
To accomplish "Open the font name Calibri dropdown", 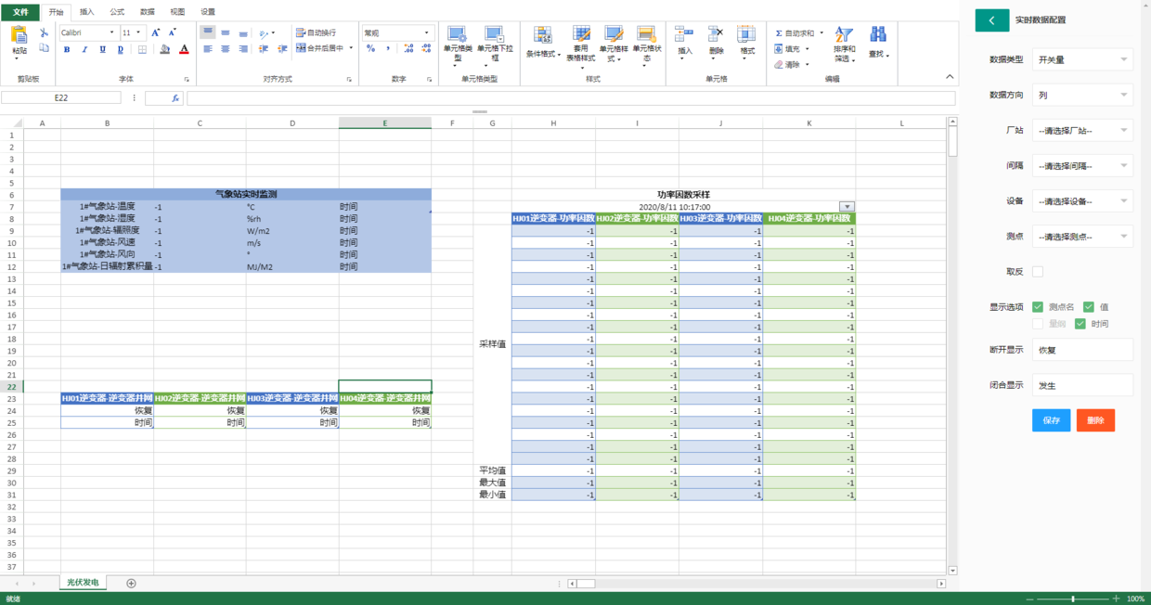I will 88,32.
